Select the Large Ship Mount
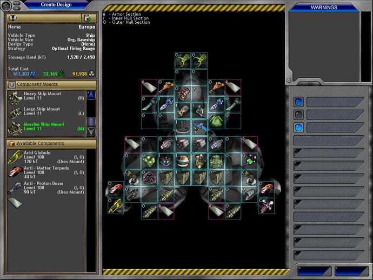 pyautogui.click(x=15, y=112)
